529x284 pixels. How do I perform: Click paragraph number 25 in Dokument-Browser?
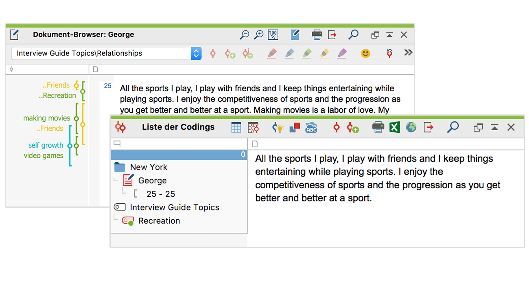point(107,86)
